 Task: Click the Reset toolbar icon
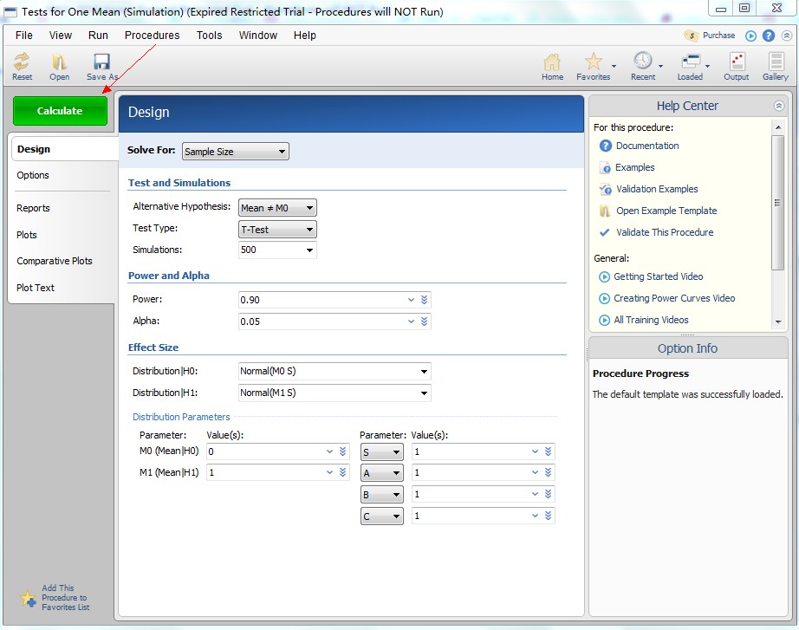[22, 63]
